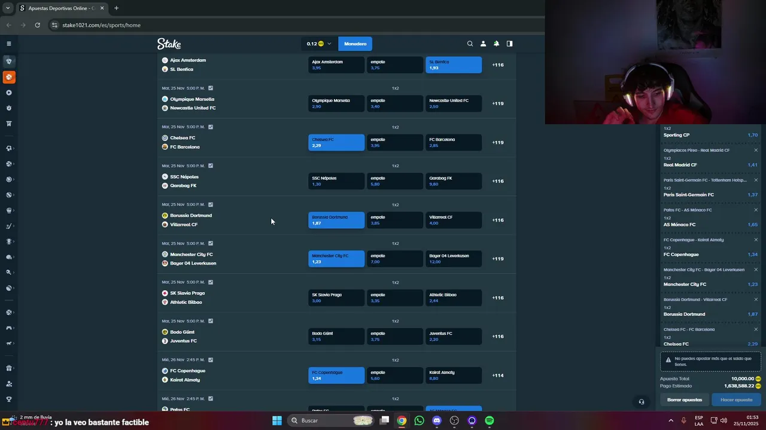Image resolution: width=766 pixels, height=430 pixels.
Task: Open Discord from the taskbar
Action: [x=437, y=420]
